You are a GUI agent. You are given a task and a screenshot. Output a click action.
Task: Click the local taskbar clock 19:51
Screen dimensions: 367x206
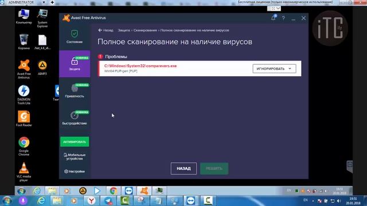[x=353, y=201]
